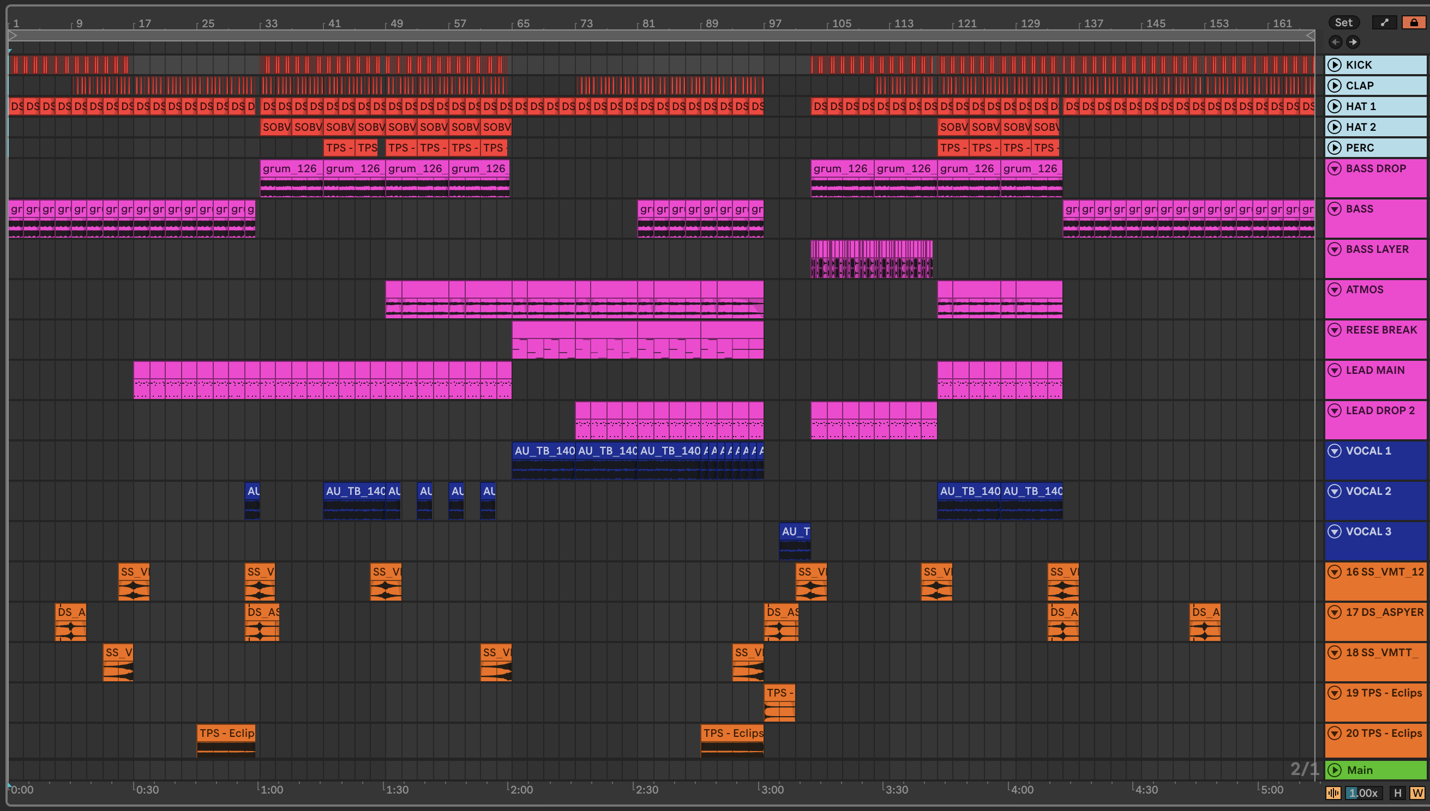Select the REESE BREAK track header
The width and height of the screenshot is (1430, 811).
pos(1381,330)
